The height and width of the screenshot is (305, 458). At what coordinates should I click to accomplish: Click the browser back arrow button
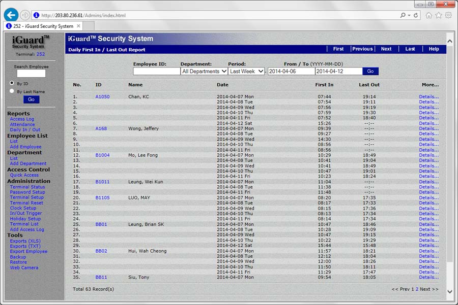11,15
